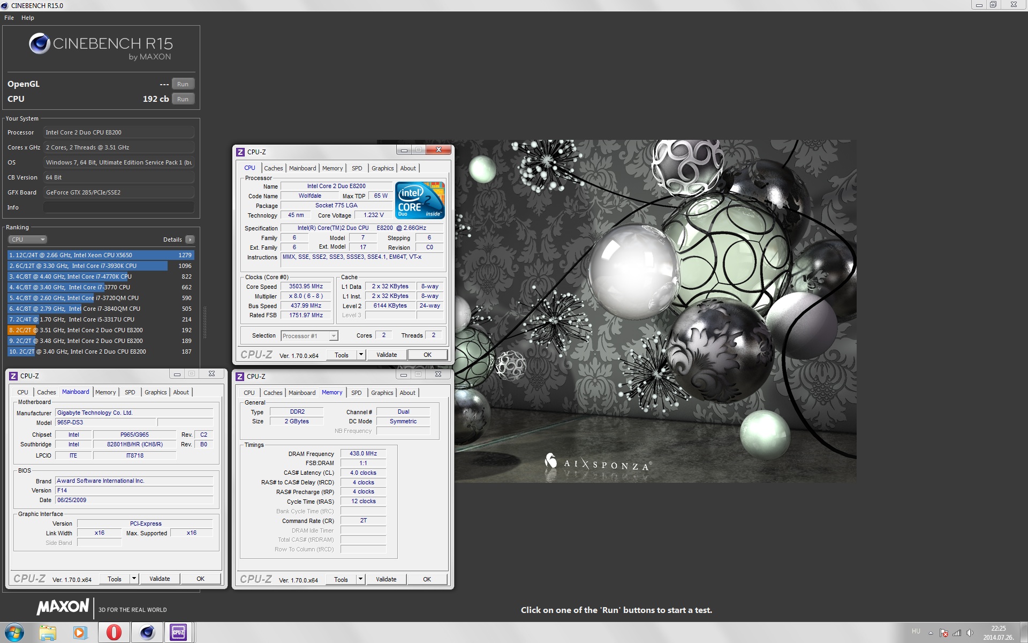Expand Tools dropdown arrow in Memory window
The height and width of the screenshot is (643, 1028).
360,579
